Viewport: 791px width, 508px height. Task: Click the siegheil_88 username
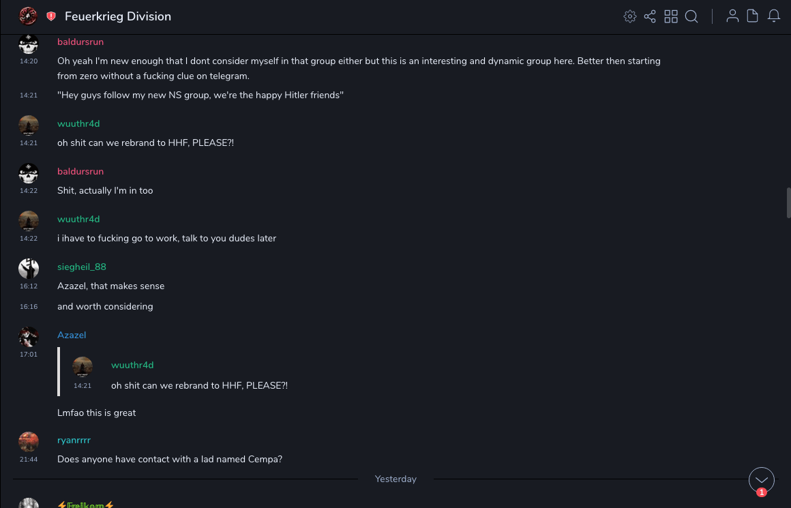(82, 267)
